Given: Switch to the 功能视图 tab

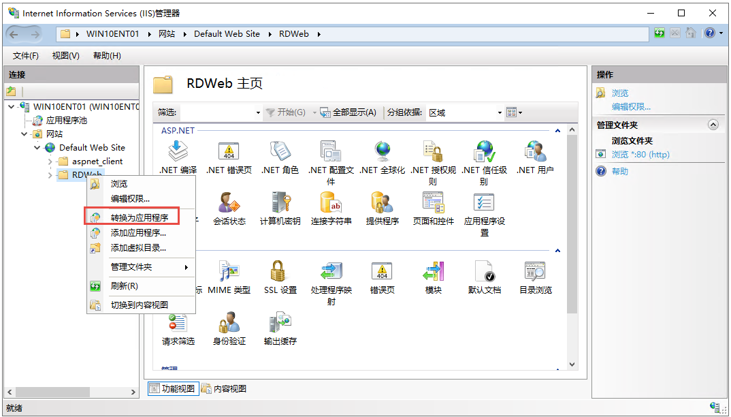Looking at the screenshot, I should tap(174, 388).
